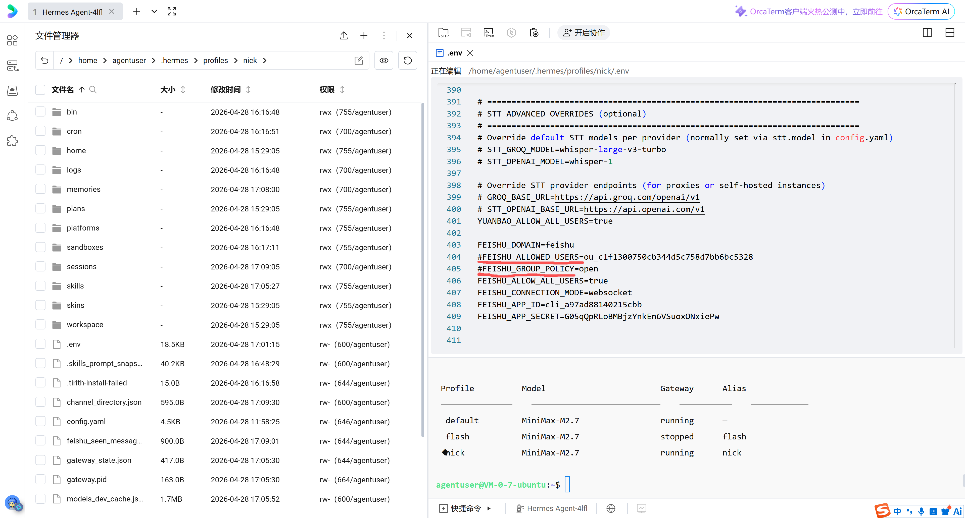Click the file list vertical scrollbar
Viewport: 965px width, 518px height.
(423, 269)
